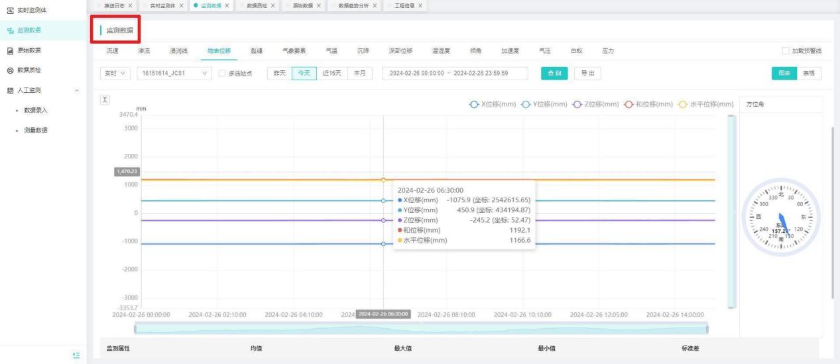
Task: Click the 原始数据 sidebar icon
Action: [x=8, y=50]
